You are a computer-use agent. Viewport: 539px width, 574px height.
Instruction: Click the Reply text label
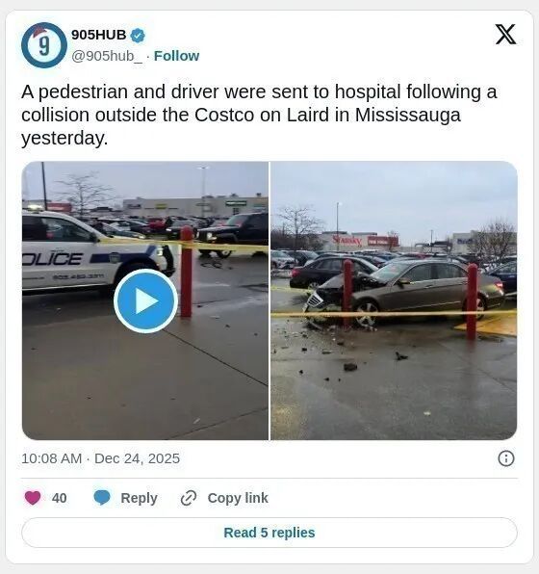click(x=139, y=498)
